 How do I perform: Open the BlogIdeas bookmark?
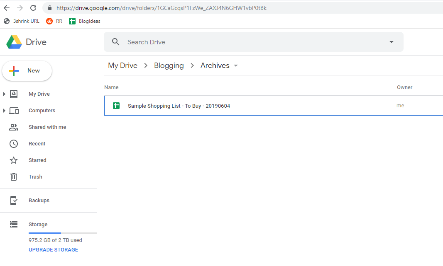pyautogui.click(x=84, y=21)
